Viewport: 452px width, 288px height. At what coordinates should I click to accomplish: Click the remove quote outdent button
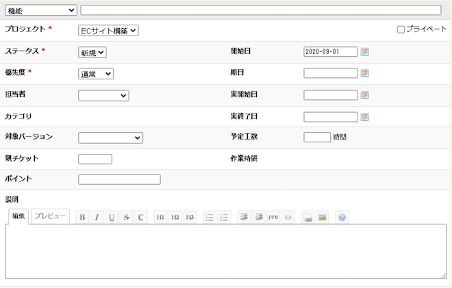[259, 217]
